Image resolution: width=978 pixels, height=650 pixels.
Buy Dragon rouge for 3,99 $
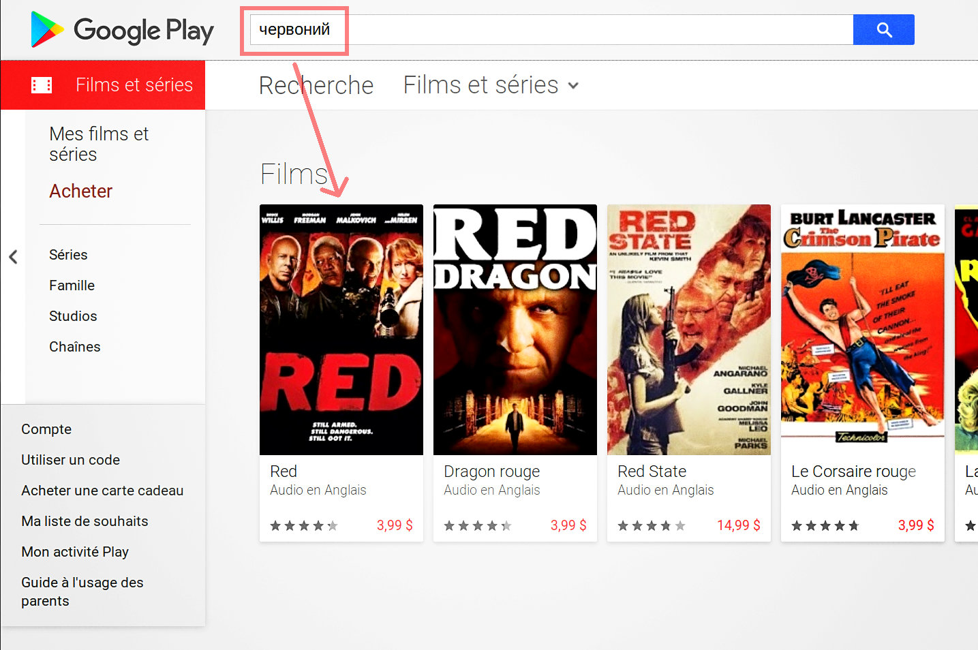(x=568, y=525)
